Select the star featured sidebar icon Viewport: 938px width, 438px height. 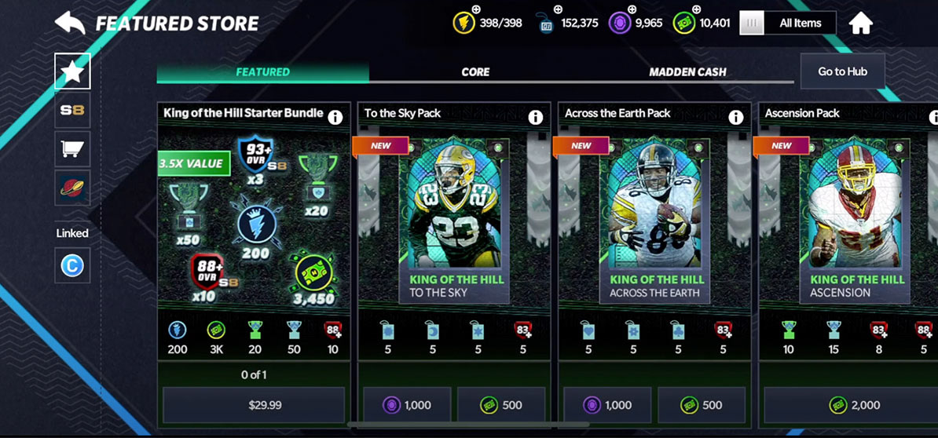point(72,71)
